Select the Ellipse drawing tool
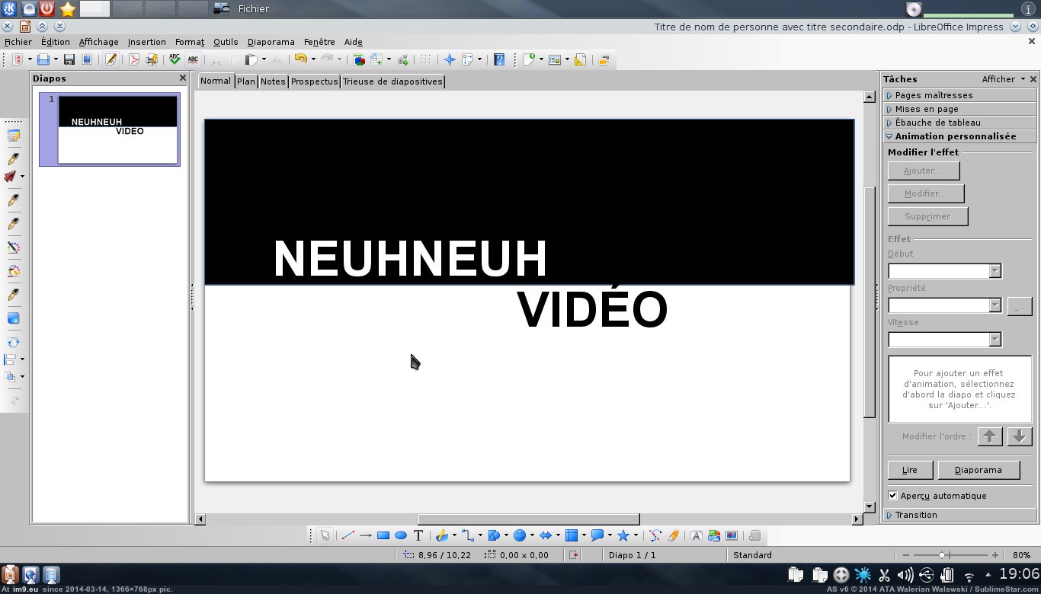This screenshot has width=1041, height=594. (x=401, y=535)
